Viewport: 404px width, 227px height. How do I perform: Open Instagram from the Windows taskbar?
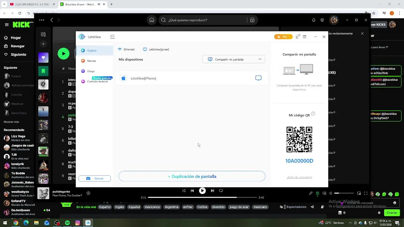tap(78, 223)
